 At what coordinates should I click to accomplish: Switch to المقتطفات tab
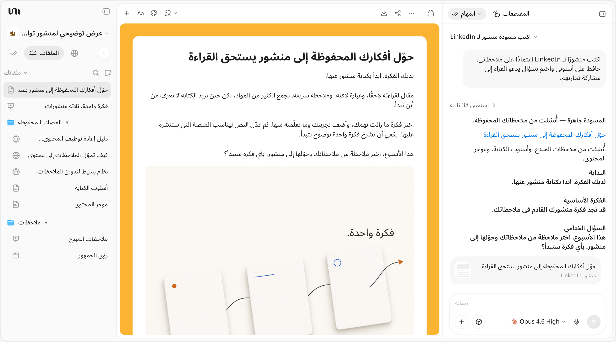[x=511, y=14]
